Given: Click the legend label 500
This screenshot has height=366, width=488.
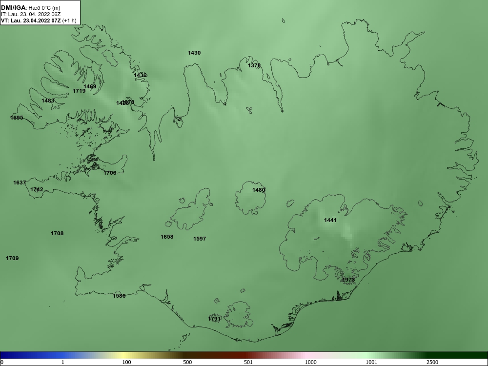Looking at the screenshot, I should pos(188,362).
